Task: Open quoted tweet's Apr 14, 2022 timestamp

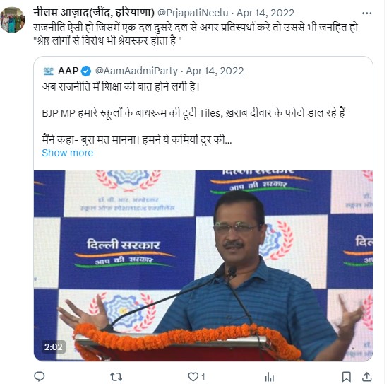Action: pyautogui.click(x=215, y=71)
